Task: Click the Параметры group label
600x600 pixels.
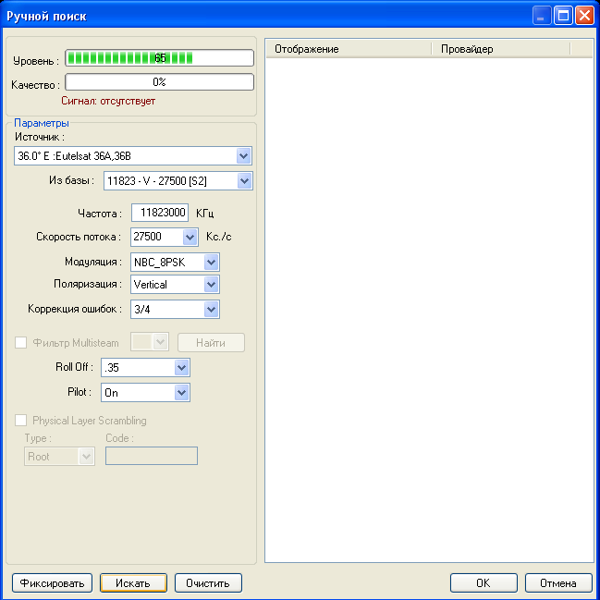Action: (42, 123)
